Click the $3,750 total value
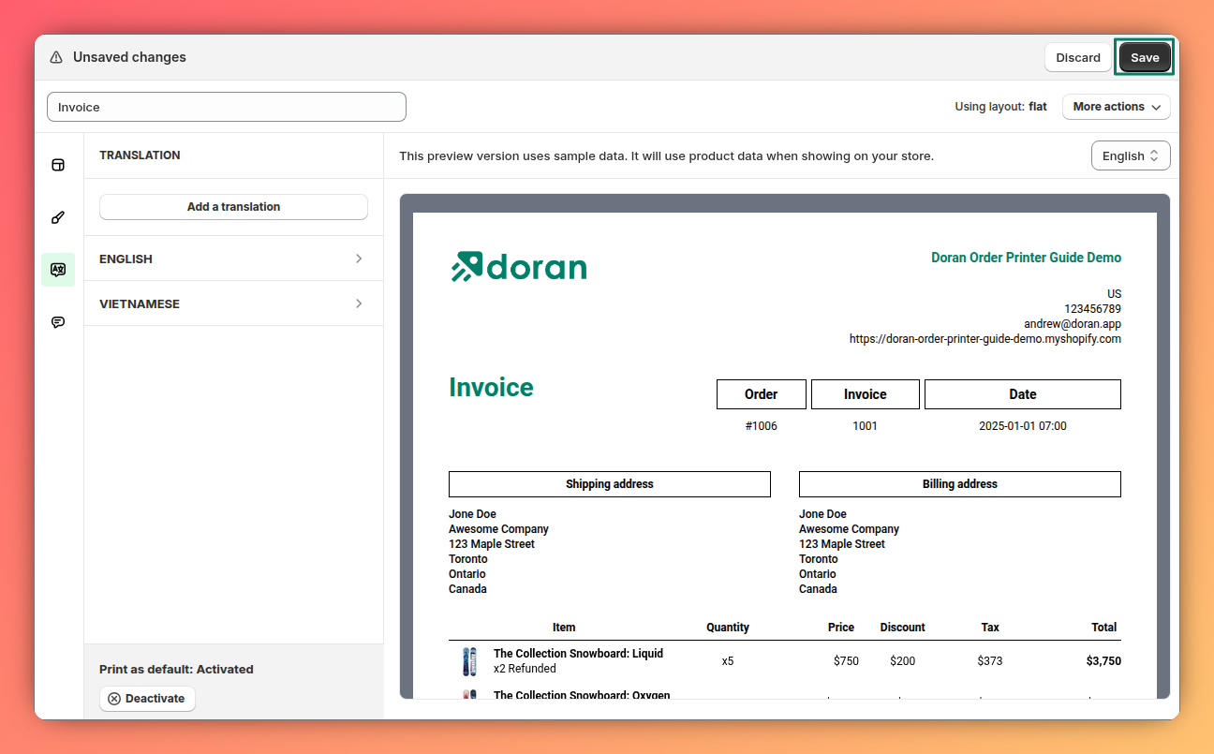 (x=1103, y=661)
